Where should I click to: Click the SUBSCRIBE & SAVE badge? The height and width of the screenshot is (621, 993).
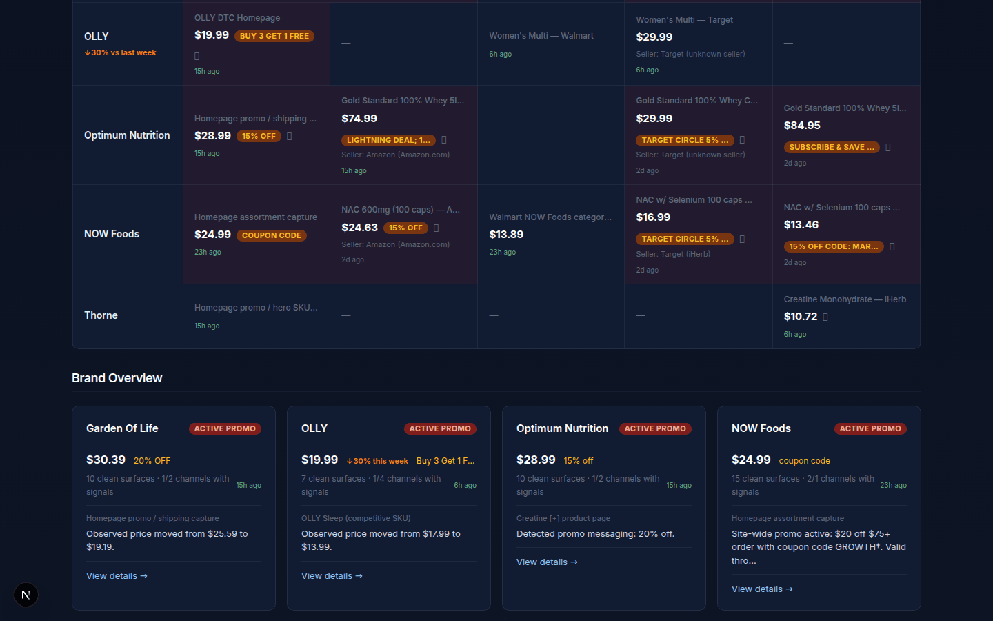832,147
